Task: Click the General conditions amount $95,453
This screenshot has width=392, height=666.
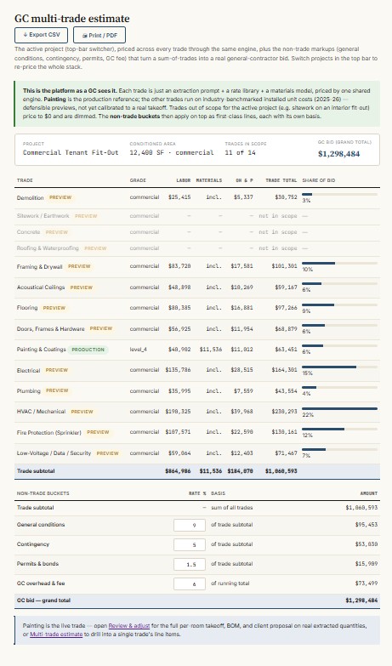Action: click(366, 525)
